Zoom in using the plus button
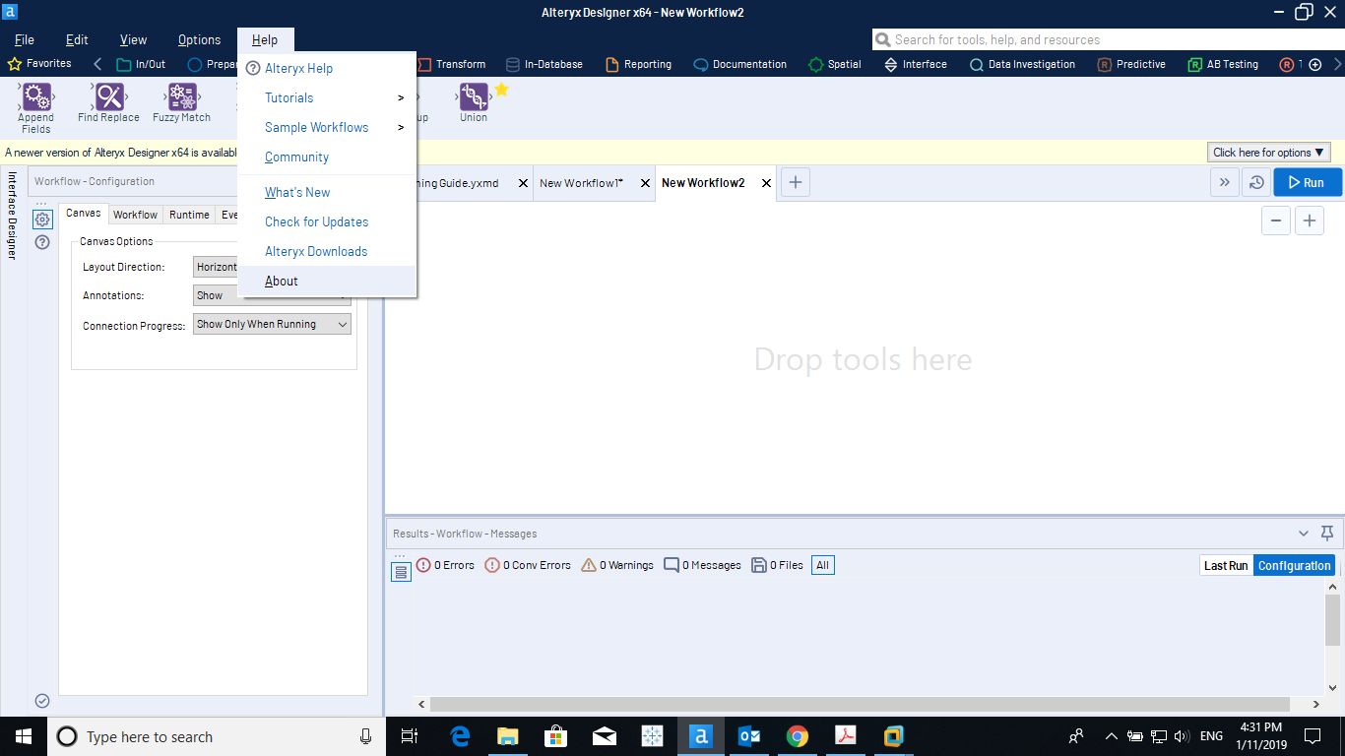Viewport: 1345px width, 756px height. pos(1310,220)
